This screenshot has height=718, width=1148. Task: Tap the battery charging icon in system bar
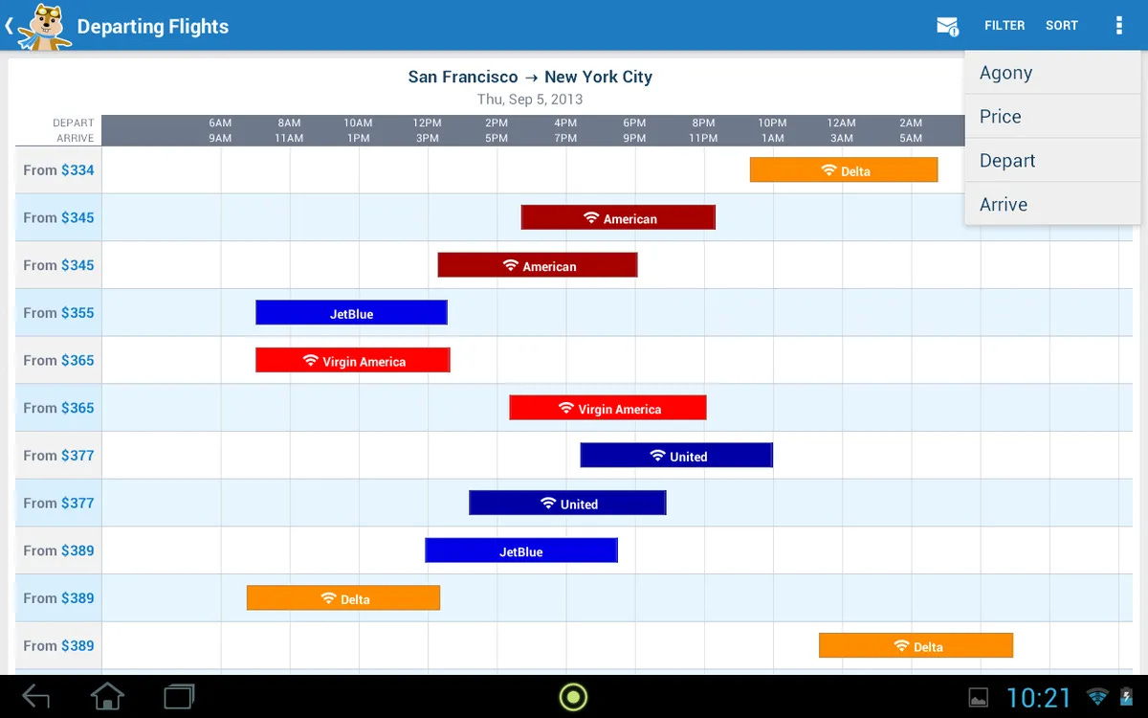pos(1125,697)
